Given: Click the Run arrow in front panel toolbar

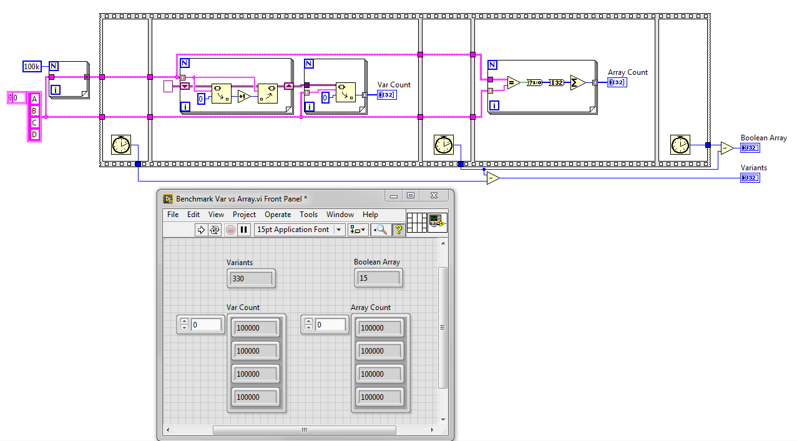Looking at the screenshot, I should click(x=201, y=230).
